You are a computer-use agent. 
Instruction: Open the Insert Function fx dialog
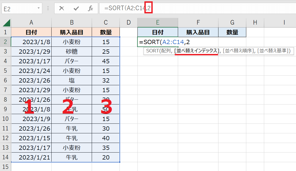coord(90,8)
